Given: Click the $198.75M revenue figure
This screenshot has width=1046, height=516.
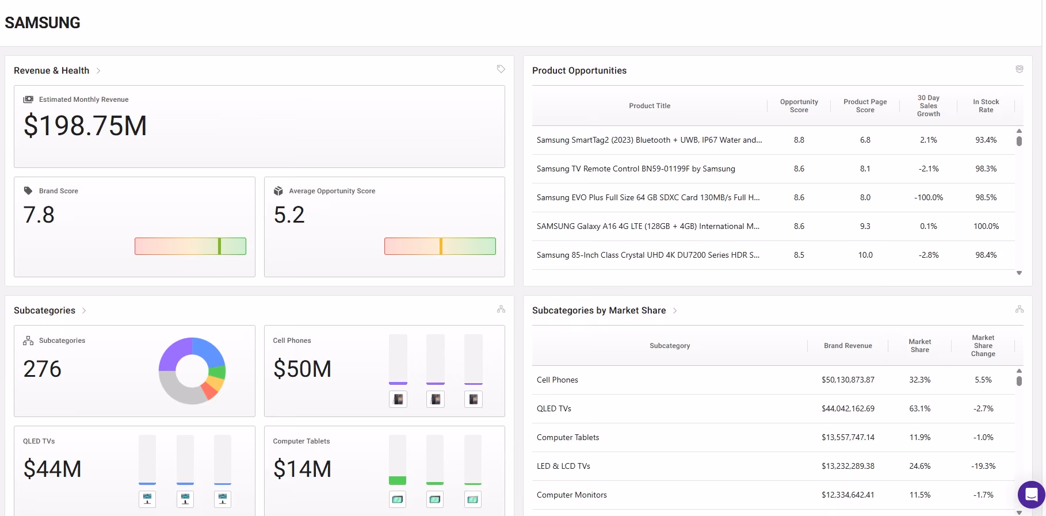Looking at the screenshot, I should [85, 125].
